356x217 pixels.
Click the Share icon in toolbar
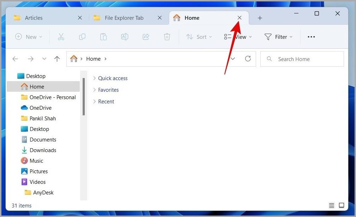[146, 37]
